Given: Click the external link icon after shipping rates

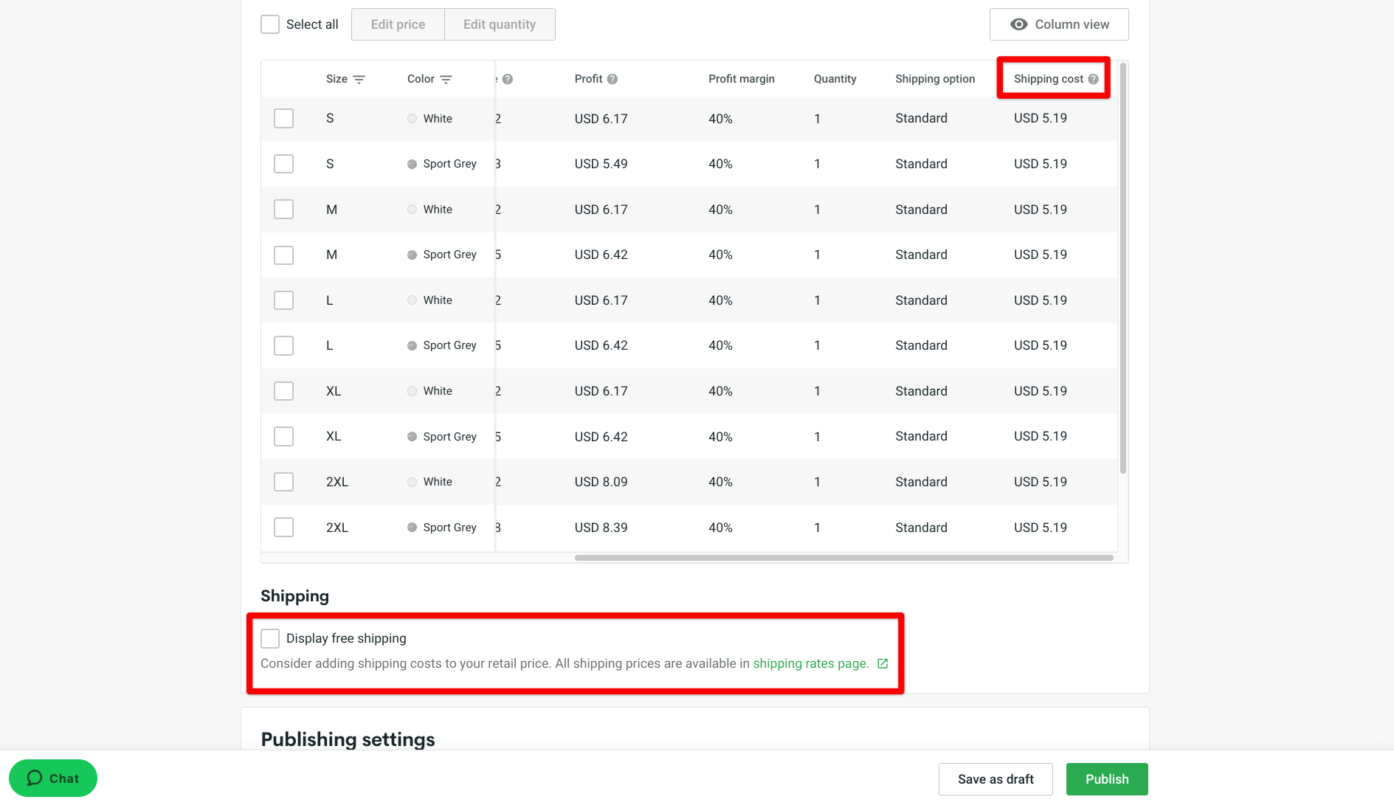Looking at the screenshot, I should tap(883, 663).
